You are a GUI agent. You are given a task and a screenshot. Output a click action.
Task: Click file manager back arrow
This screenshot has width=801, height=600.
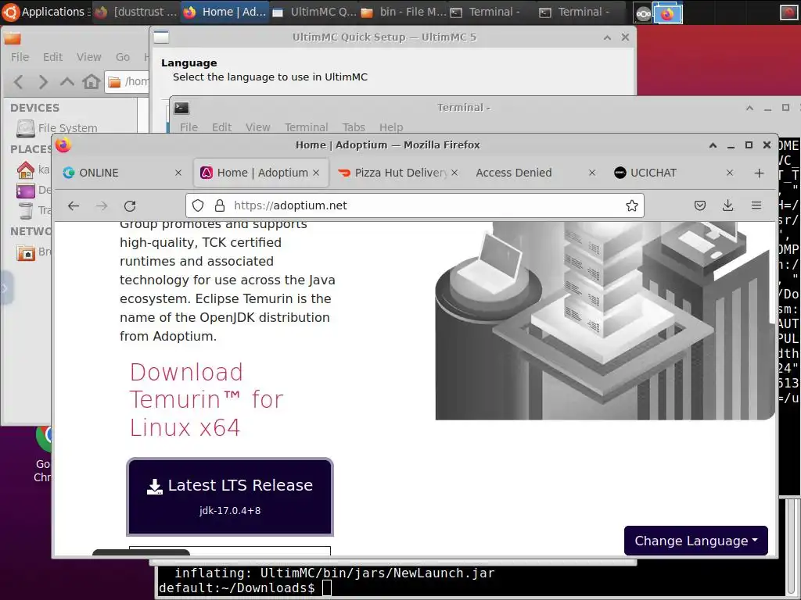[x=19, y=81]
